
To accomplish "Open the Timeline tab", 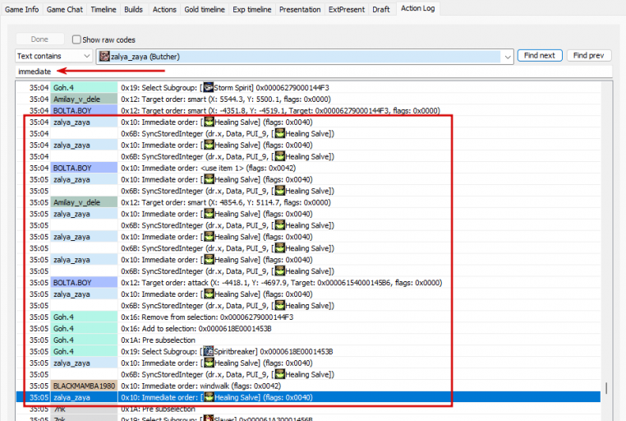I will (x=103, y=9).
